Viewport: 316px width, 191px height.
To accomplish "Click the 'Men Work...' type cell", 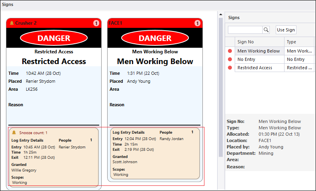I will click(x=299, y=51).
